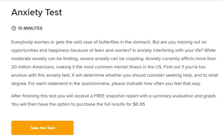Click the '20 million Americans' text

[33, 67]
